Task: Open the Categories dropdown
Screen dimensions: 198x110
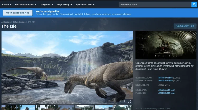Action: 46,5
